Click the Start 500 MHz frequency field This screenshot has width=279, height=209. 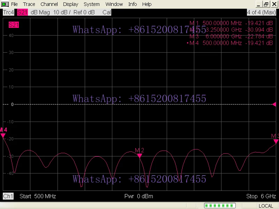click(x=38, y=196)
